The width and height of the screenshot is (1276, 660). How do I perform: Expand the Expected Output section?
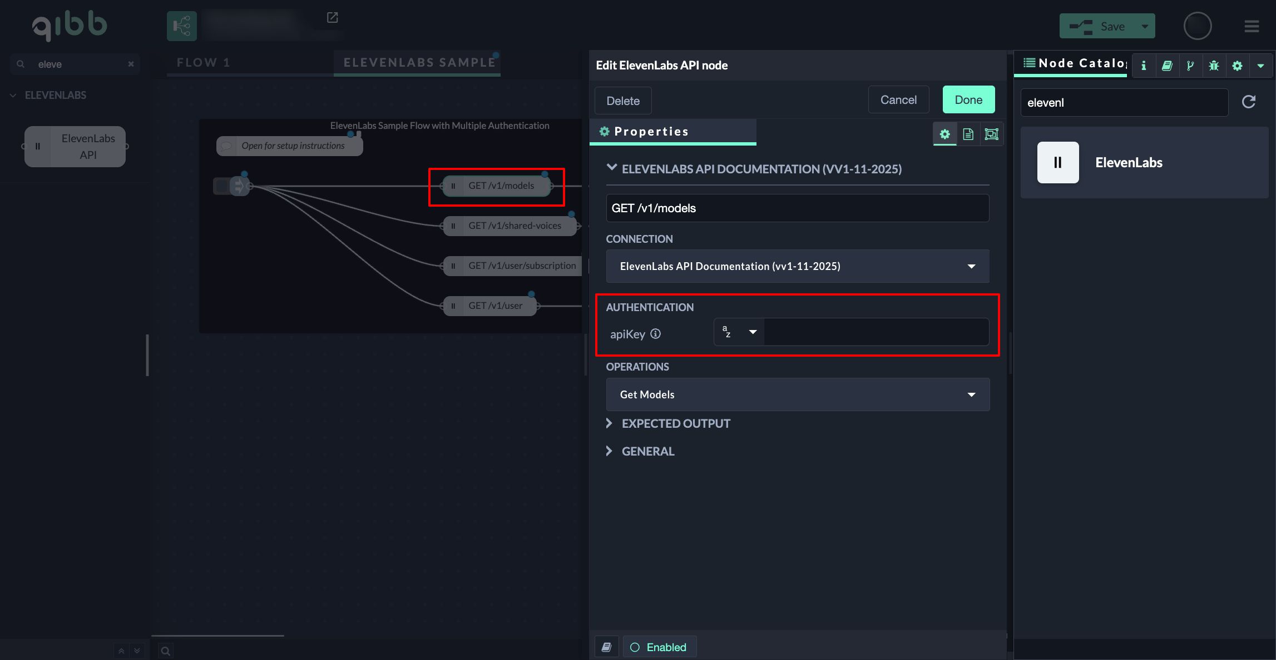tap(675, 423)
